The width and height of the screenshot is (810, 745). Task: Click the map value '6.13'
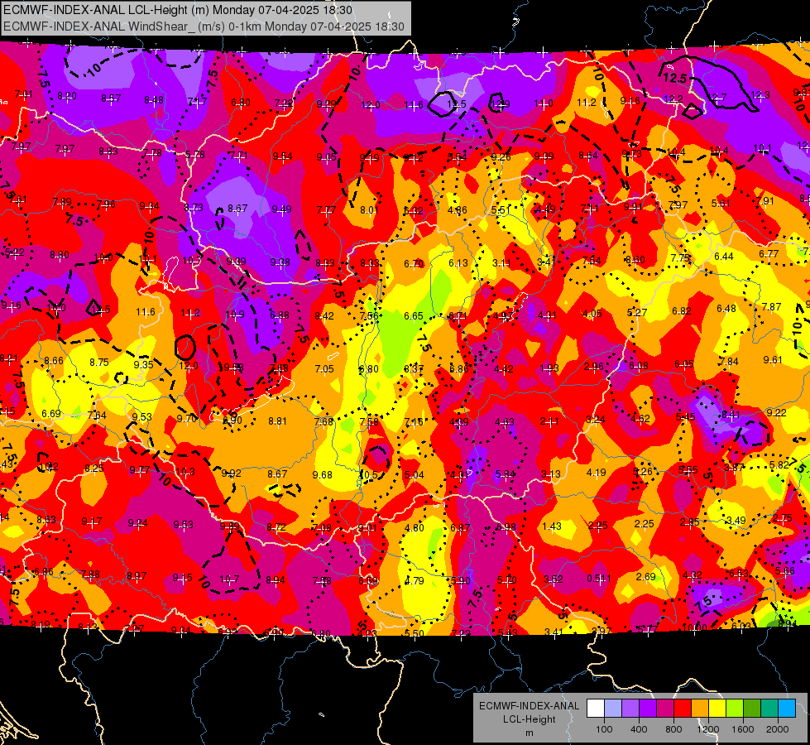(x=458, y=262)
